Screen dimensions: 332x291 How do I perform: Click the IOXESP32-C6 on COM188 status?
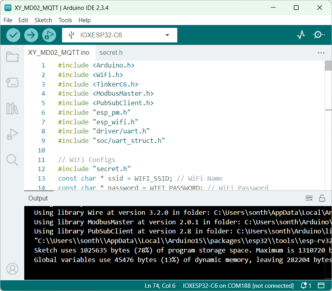point(238,286)
